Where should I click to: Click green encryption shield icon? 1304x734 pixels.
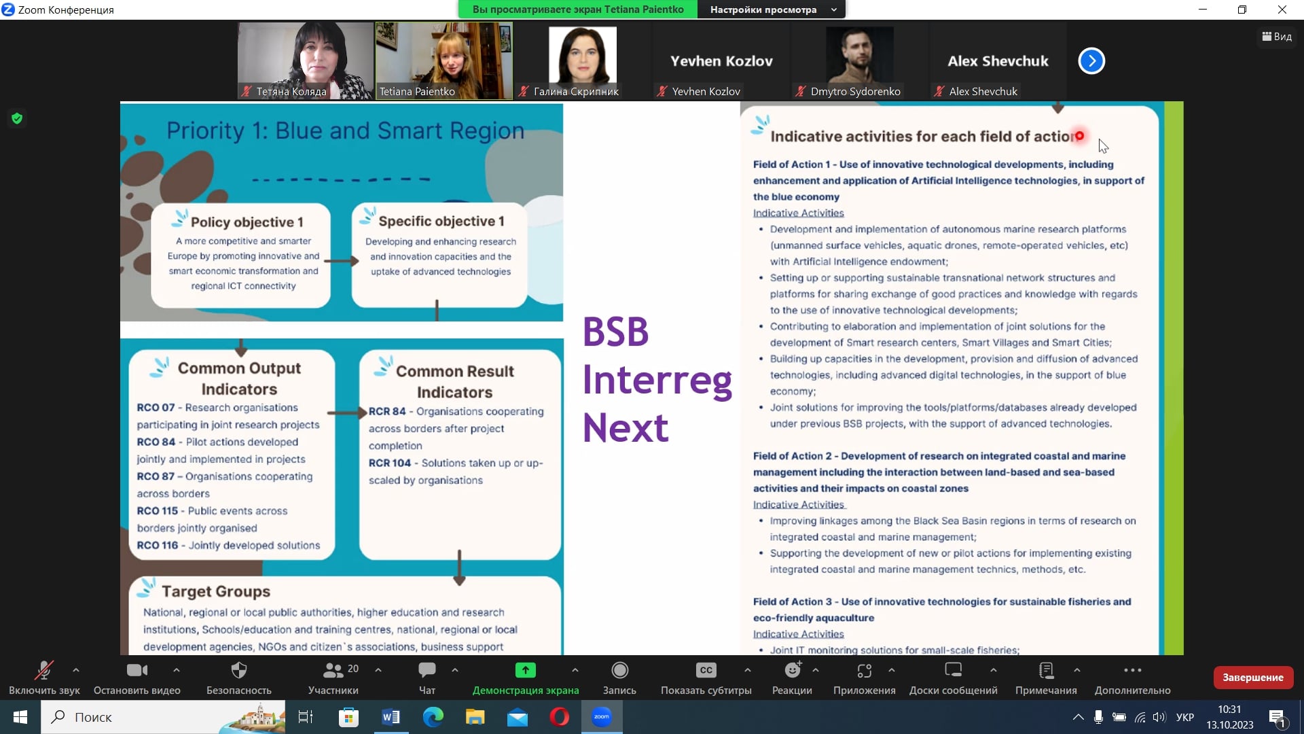point(17,119)
